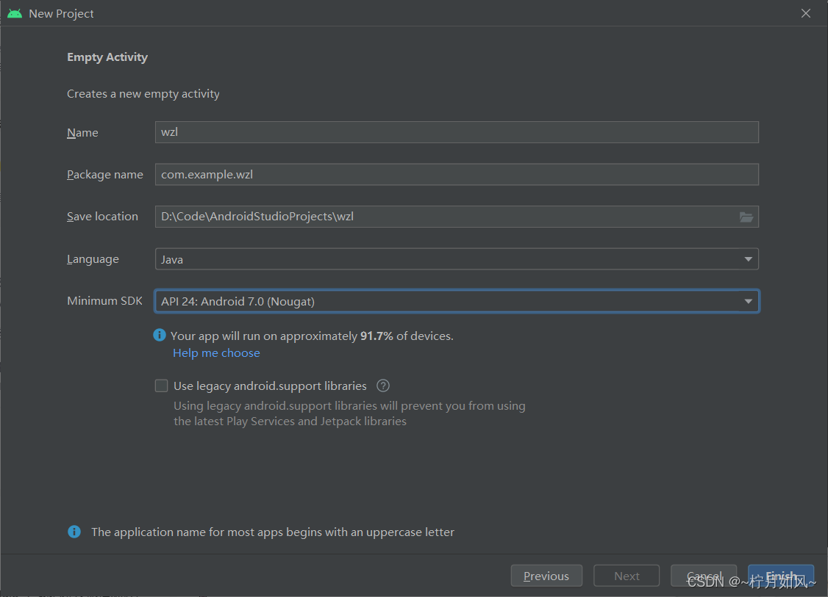Click the Empty Activity heading
Viewport: 828px width, 597px height.
(107, 57)
